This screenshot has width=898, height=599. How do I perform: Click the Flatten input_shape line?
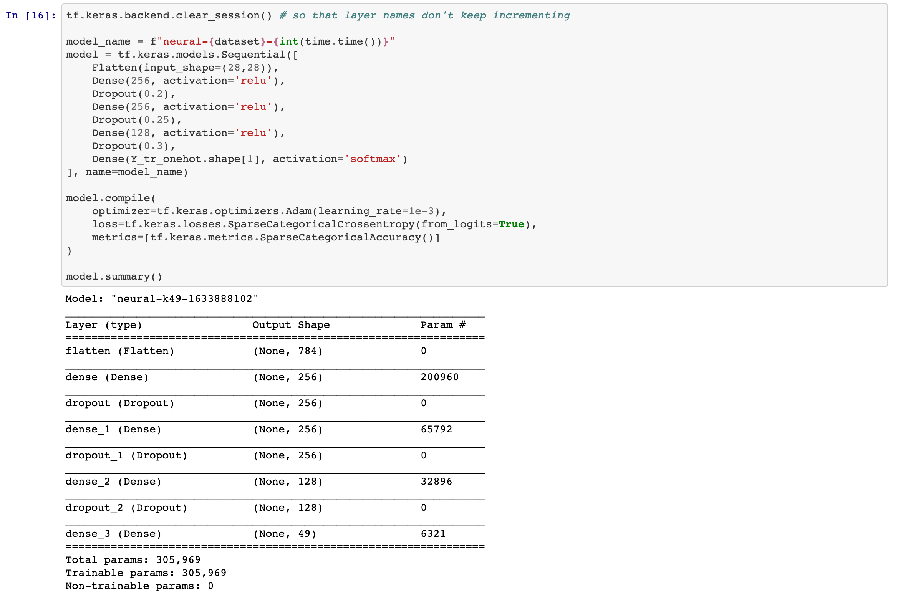click(x=185, y=68)
